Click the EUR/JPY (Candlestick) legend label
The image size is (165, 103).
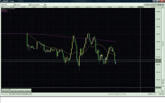[8, 9]
